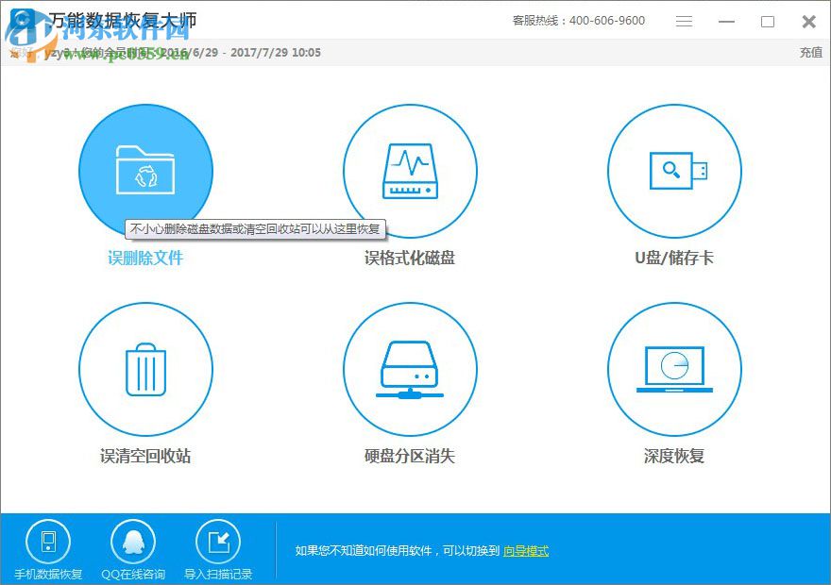Click the 硬盘分区消失 lost-partition icon
This screenshot has width=831, height=585.
[410, 370]
